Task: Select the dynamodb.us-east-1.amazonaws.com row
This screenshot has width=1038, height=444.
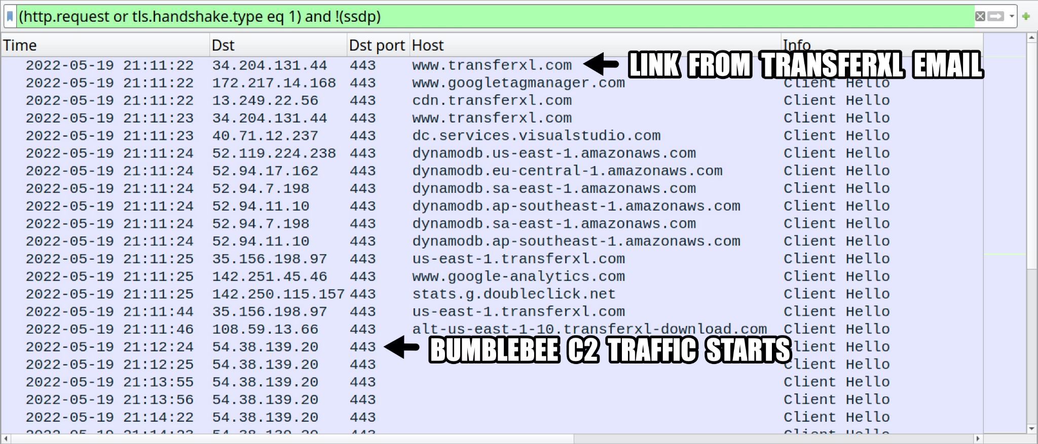Action: point(492,153)
